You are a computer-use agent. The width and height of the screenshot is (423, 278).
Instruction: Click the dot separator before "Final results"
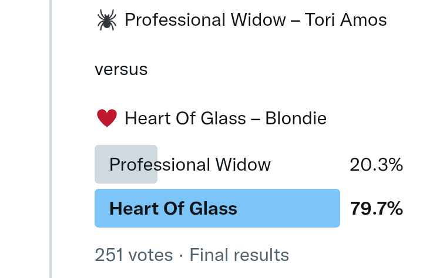181,255
